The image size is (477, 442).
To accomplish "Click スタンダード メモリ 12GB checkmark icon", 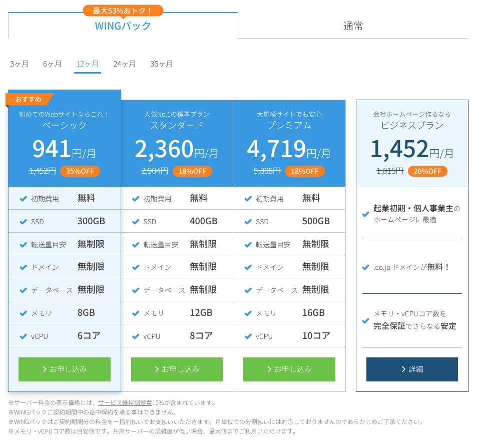I will click(136, 313).
